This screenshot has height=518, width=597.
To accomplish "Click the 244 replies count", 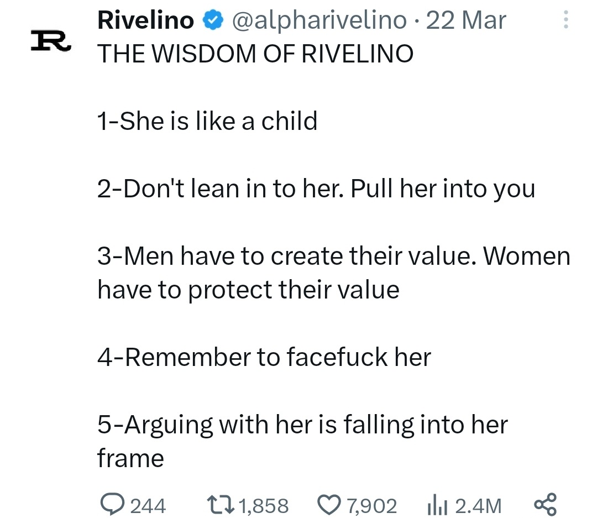I will (148, 506).
